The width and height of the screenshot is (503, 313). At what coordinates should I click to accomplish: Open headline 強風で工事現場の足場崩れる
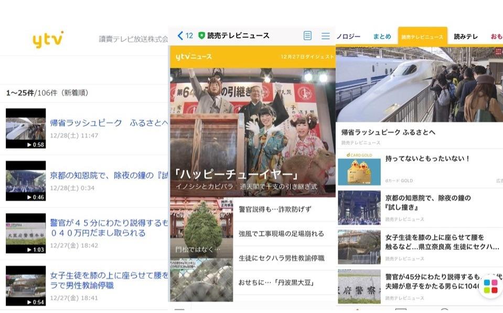click(281, 234)
